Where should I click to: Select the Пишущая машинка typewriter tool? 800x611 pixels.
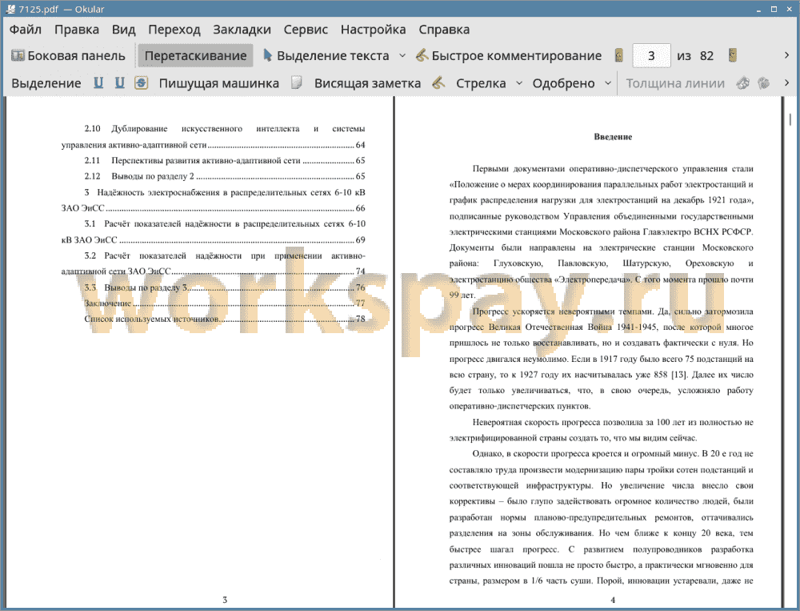219,83
